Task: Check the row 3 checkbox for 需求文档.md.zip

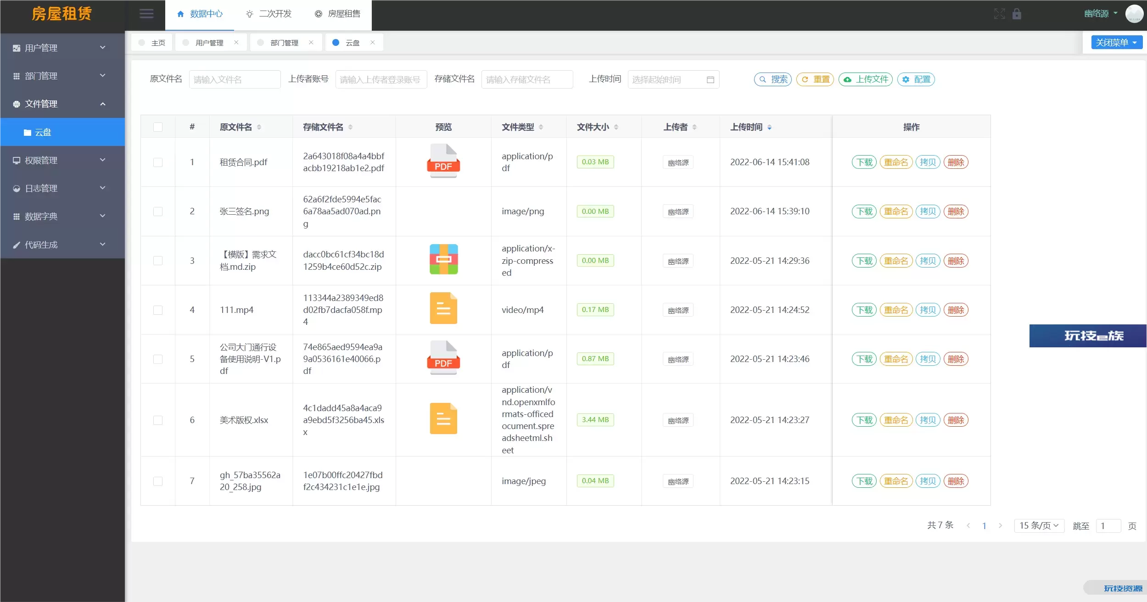Action: coord(158,261)
